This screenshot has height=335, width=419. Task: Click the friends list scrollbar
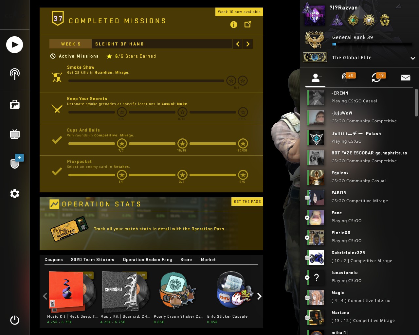416,103
